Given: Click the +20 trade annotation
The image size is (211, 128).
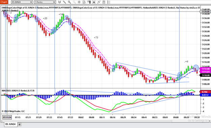Looking at the screenshot, I should (45, 18).
